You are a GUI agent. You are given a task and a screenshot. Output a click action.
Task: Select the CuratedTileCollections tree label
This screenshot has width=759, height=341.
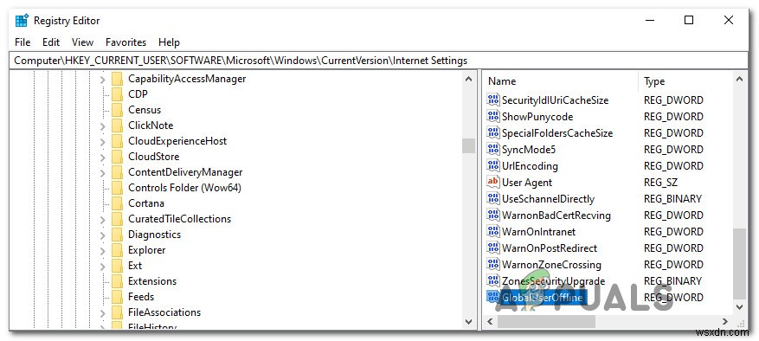[x=180, y=219]
